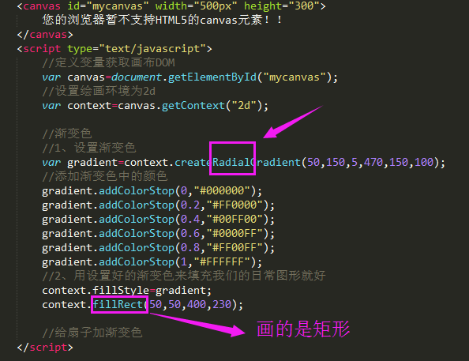Screen dimensions: 469x361
Task: Click the closing </canvas> tag
Action: [x=45, y=35]
